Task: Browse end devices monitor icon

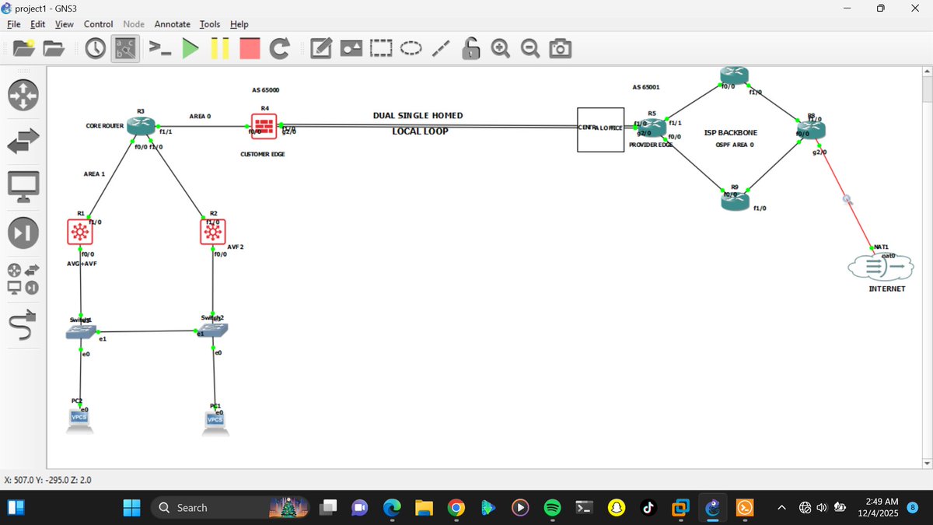Action: click(x=23, y=187)
